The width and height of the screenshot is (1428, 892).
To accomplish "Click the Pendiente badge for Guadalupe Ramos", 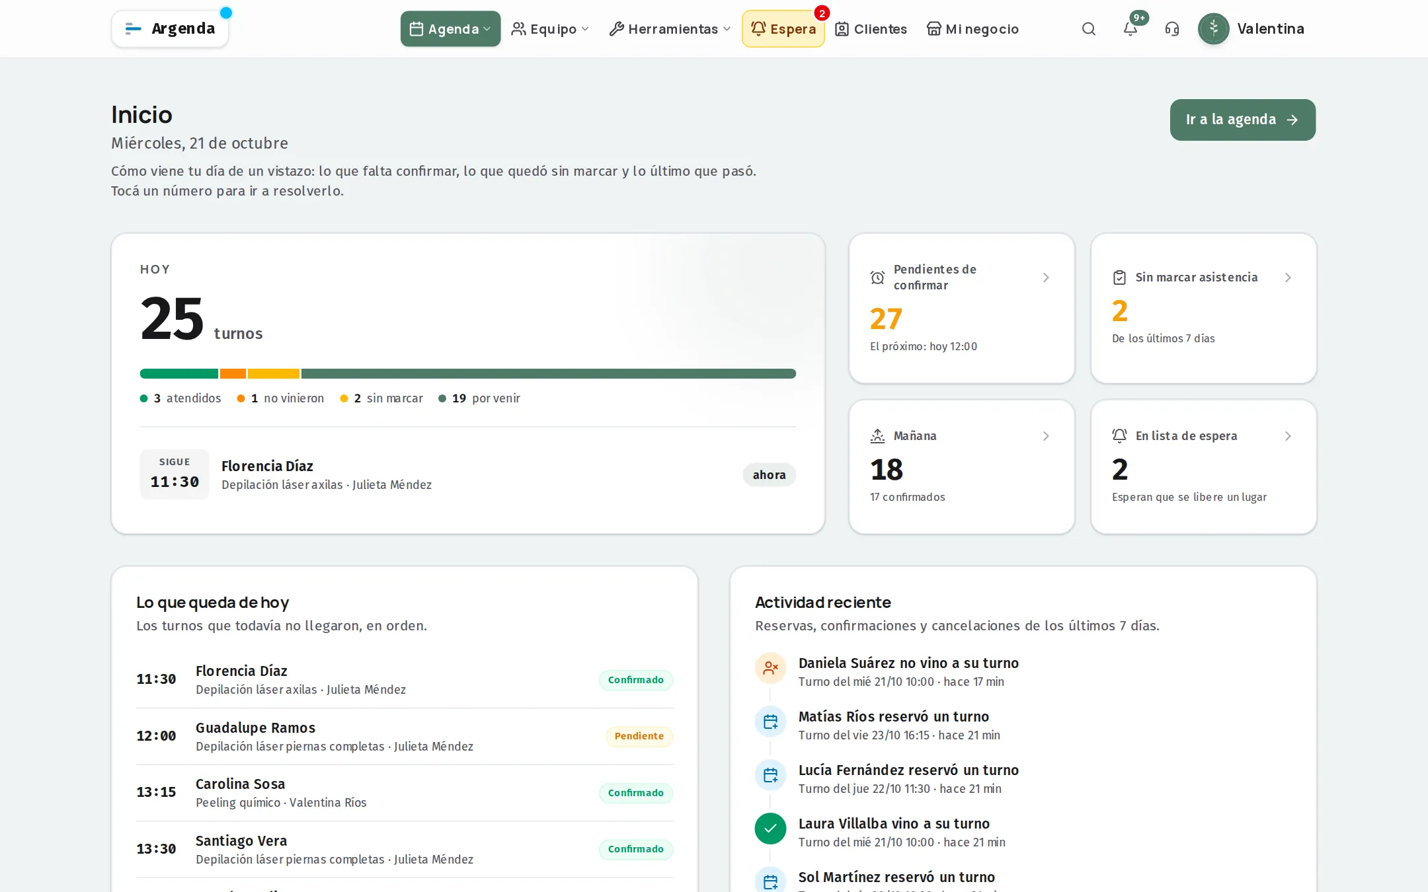I will 639,736.
